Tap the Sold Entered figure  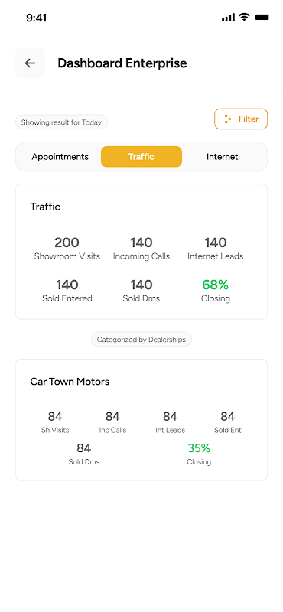[x=67, y=291]
